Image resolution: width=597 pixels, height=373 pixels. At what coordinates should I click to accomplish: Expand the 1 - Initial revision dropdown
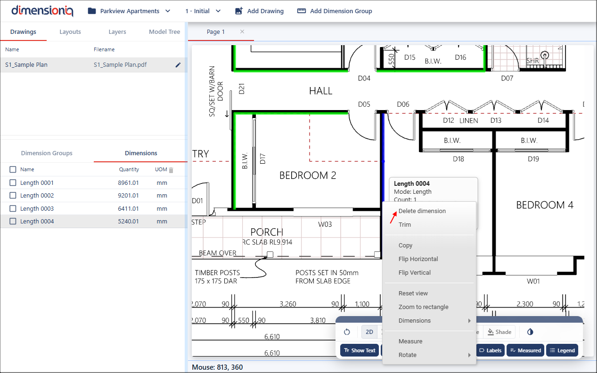click(x=203, y=11)
